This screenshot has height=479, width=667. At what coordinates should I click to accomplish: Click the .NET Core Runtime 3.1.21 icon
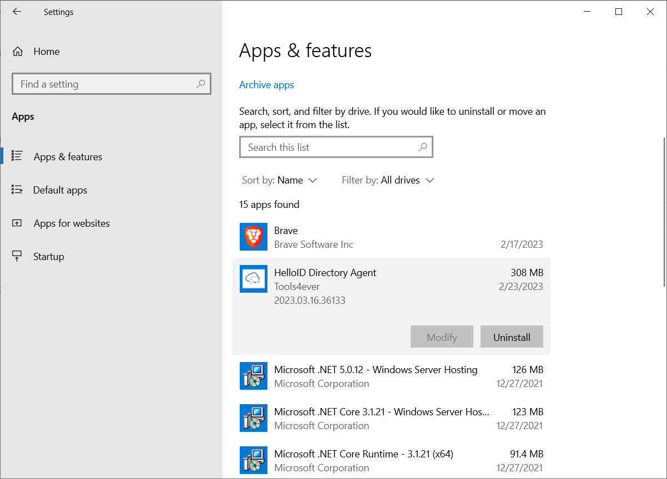[x=254, y=461]
